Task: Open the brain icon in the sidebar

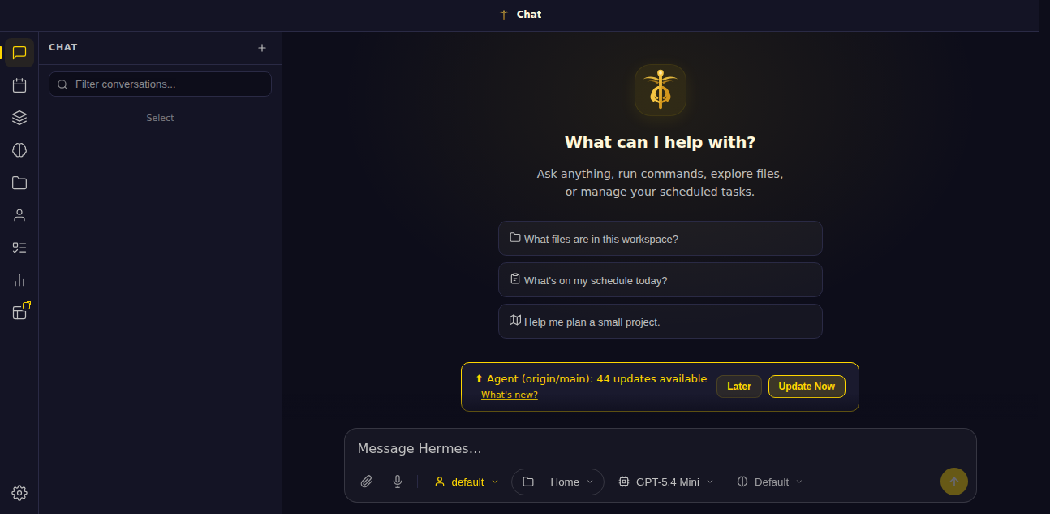Action: pos(19,150)
